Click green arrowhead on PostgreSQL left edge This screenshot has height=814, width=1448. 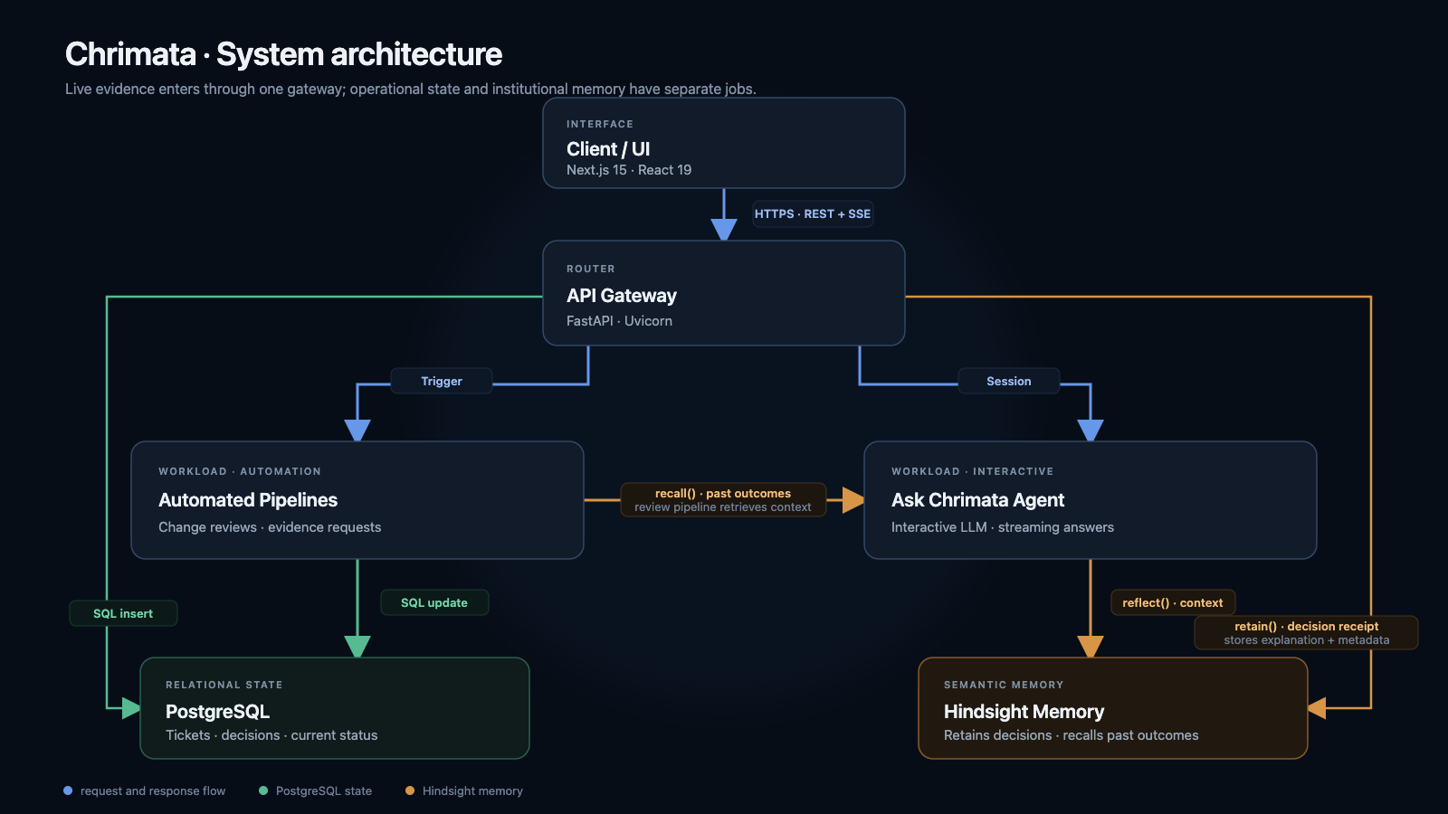point(131,708)
